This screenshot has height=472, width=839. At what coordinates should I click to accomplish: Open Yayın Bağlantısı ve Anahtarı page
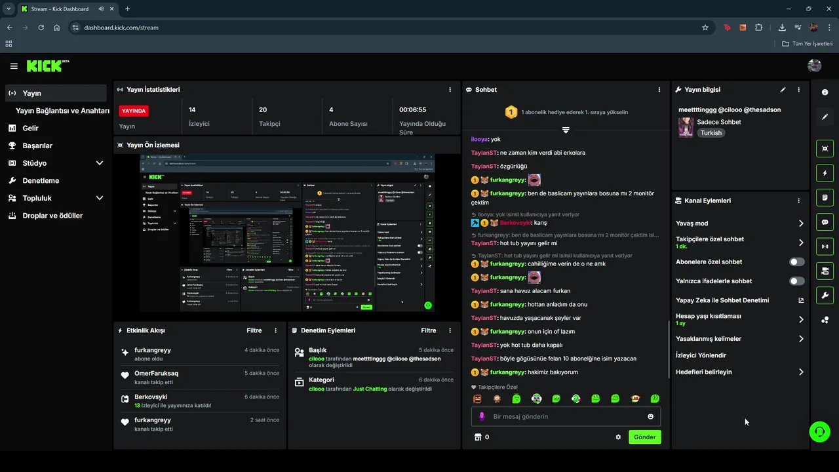(x=62, y=111)
